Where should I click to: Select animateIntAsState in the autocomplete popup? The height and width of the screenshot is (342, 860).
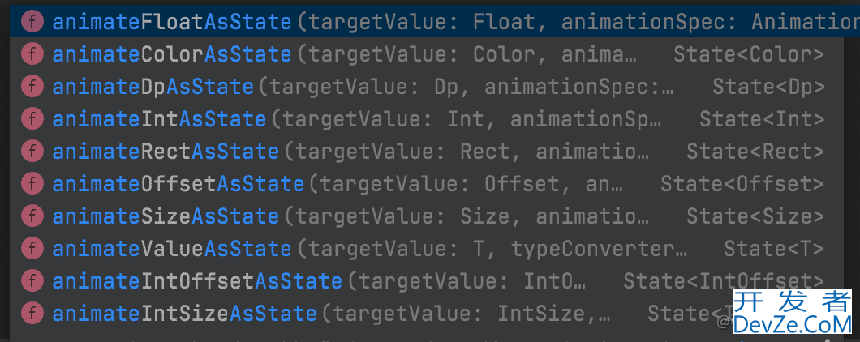point(159,119)
